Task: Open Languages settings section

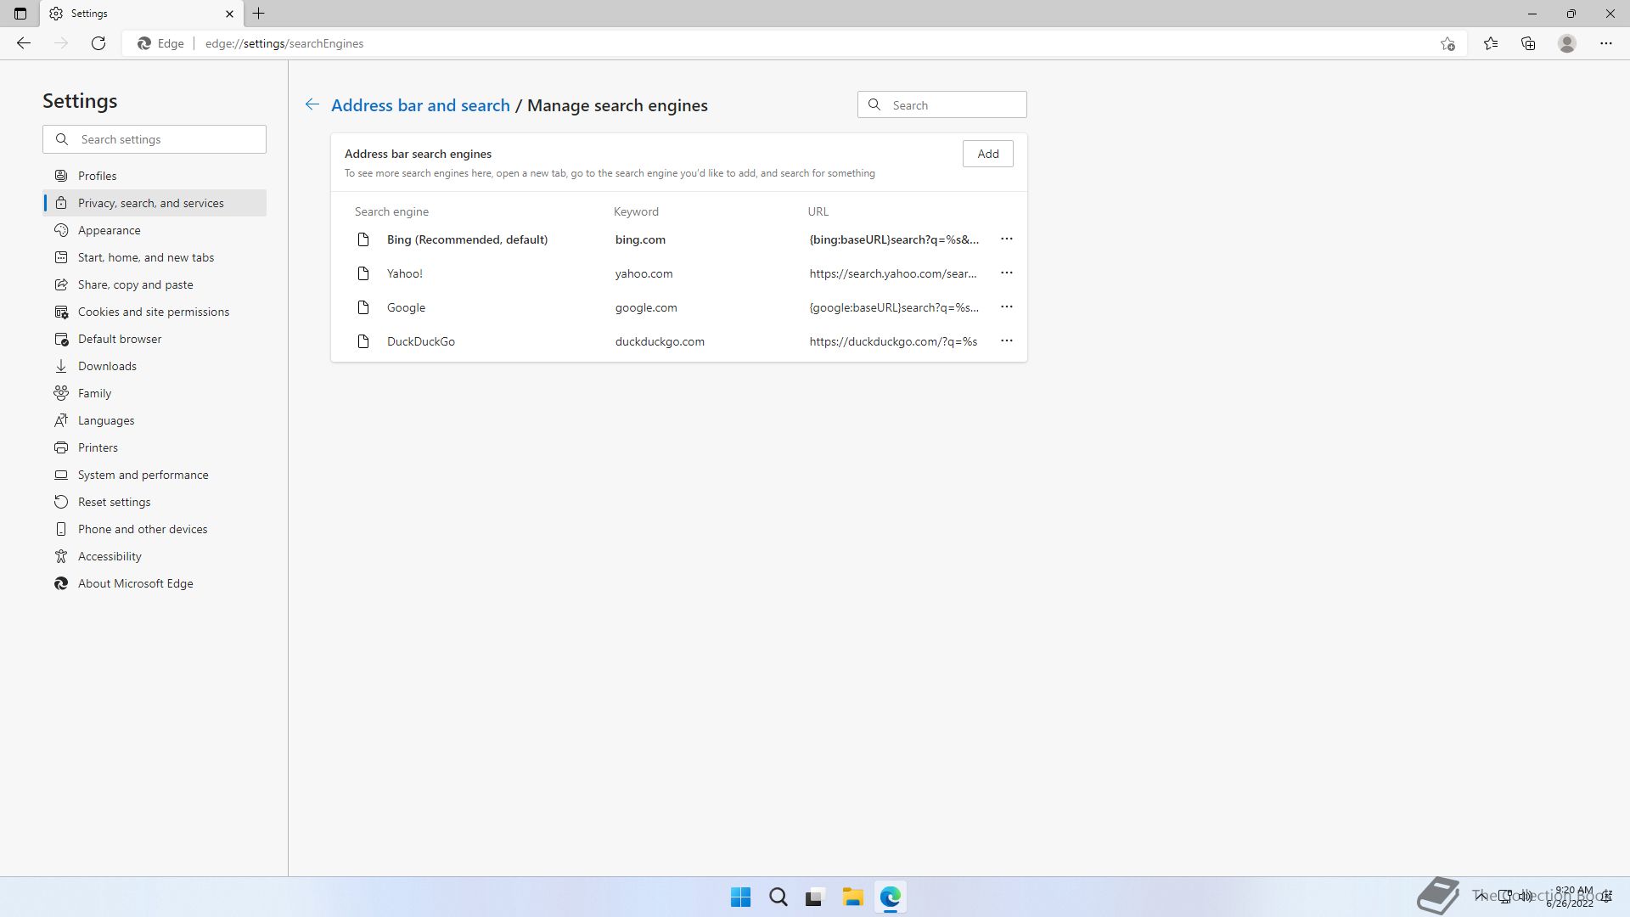Action: pyautogui.click(x=155, y=420)
